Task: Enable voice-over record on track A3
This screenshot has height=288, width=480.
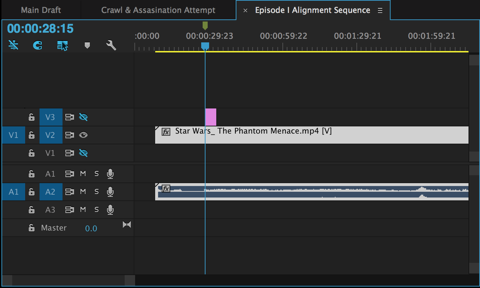Action: (x=110, y=210)
